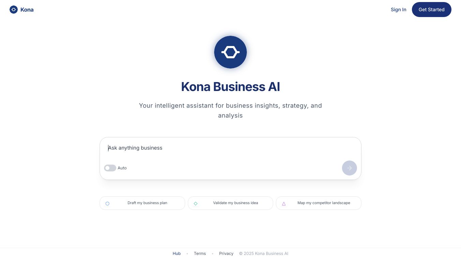View the Privacy footer link
The width and height of the screenshot is (461, 259).
[226, 254]
